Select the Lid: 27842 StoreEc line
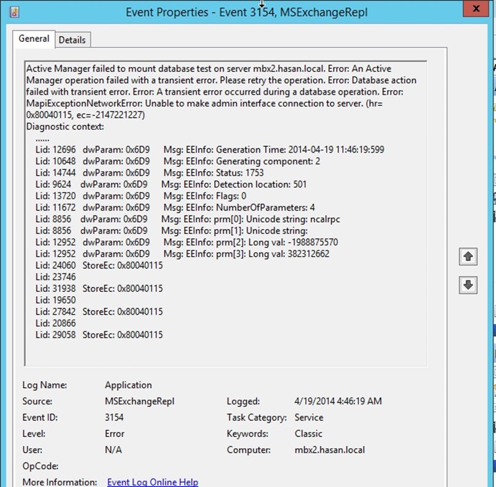Image resolution: width=496 pixels, height=487 pixels. point(99,312)
